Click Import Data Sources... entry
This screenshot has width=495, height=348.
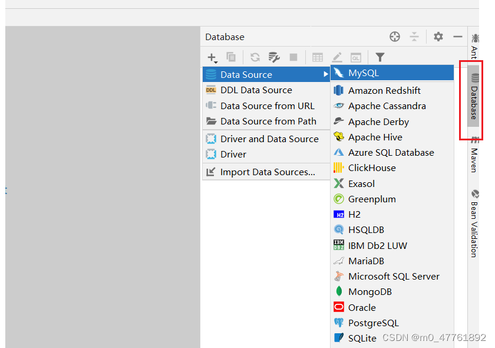click(x=266, y=172)
